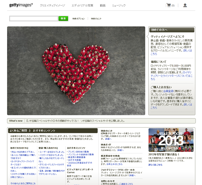Open the shopping cart icon
The height and width of the screenshot is (185, 202).
pos(169,5)
